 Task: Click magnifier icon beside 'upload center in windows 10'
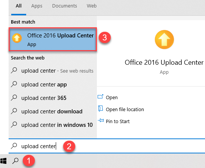14,125
